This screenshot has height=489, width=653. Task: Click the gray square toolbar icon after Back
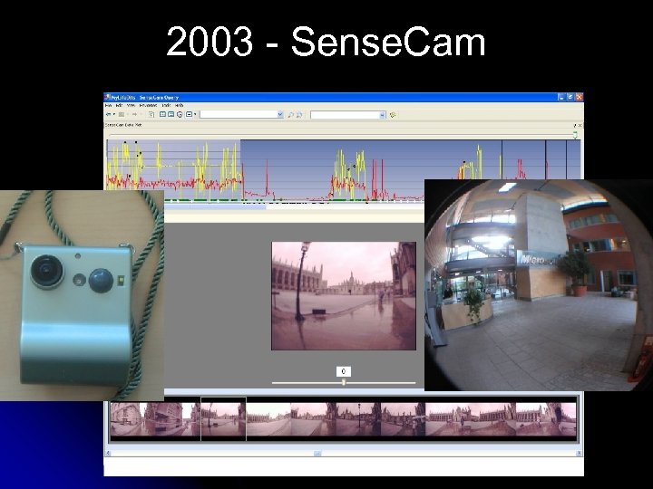tap(122, 114)
